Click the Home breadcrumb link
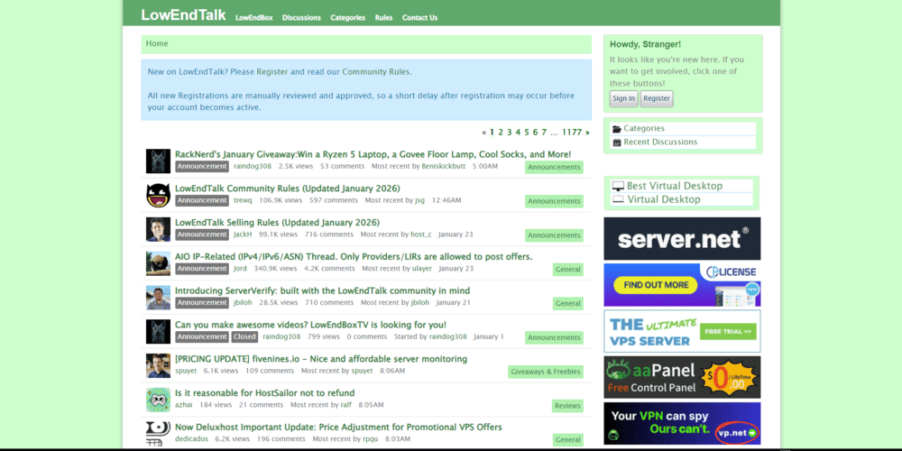 (157, 43)
